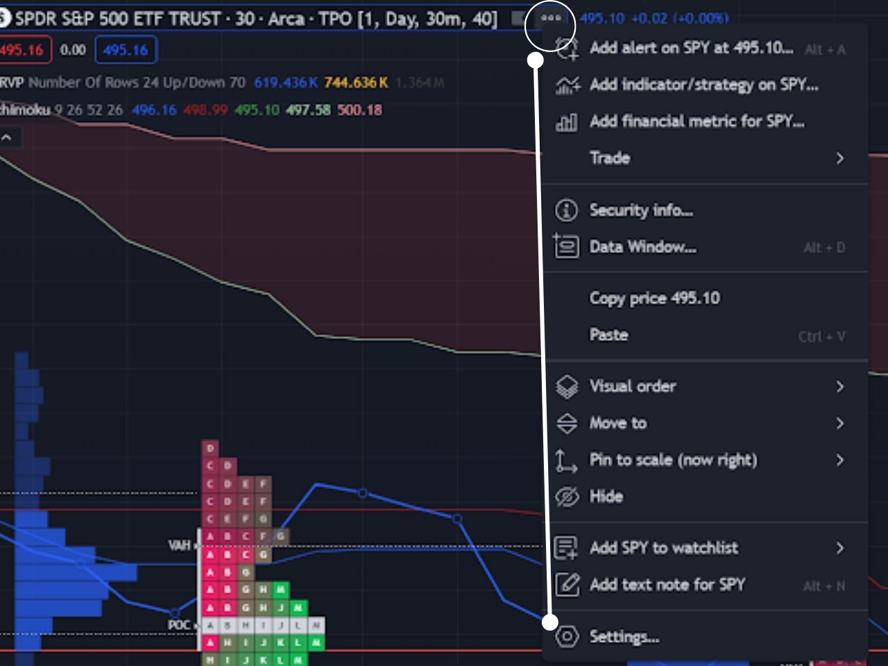Click the 619.436K RVP value
The image size is (888, 666).
click(x=286, y=83)
